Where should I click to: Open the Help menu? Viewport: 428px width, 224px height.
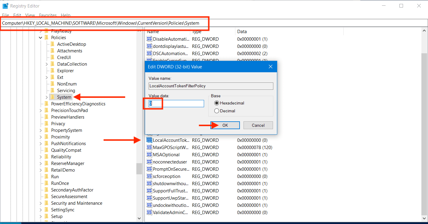coord(66,15)
